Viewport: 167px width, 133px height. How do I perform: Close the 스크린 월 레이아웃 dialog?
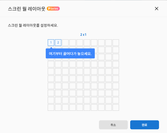point(156,9)
